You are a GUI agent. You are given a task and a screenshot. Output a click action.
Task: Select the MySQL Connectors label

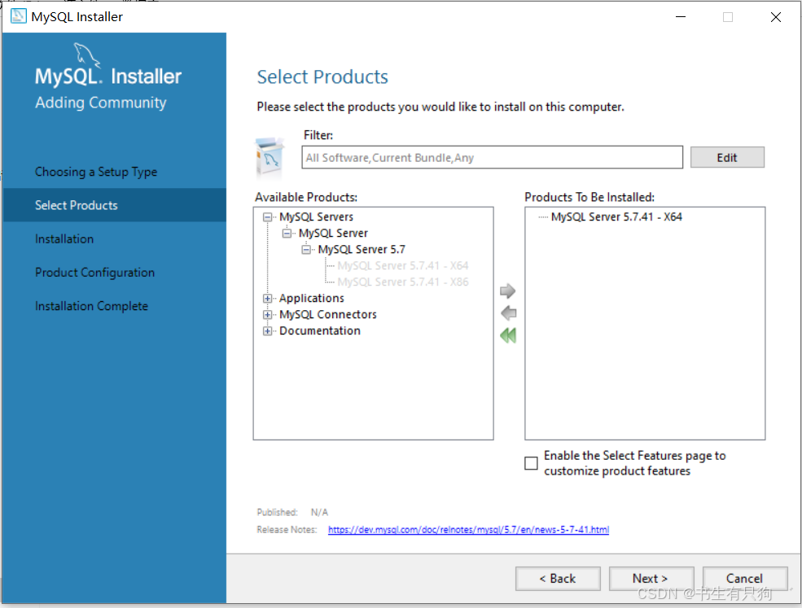[328, 314]
